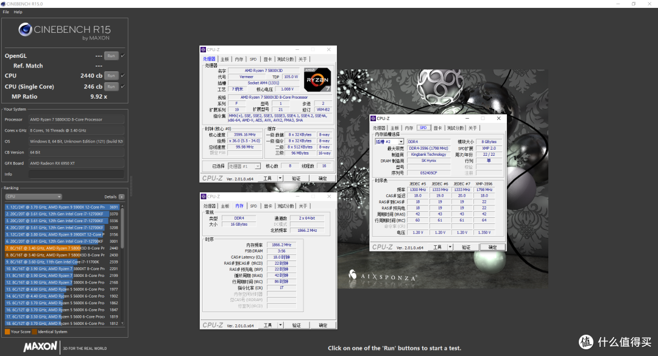This screenshot has width=658, height=356.
Task: Click the Cinebench app icon in the title bar
Action: pyautogui.click(x=3, y=4)
